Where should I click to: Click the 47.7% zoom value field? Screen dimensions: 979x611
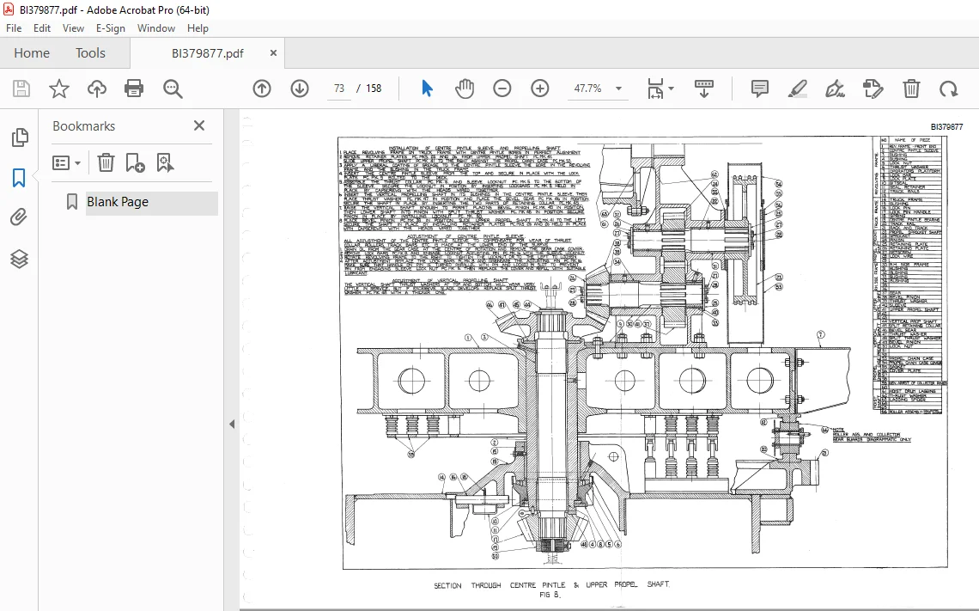pyautogui.click(x=587, y=89)
